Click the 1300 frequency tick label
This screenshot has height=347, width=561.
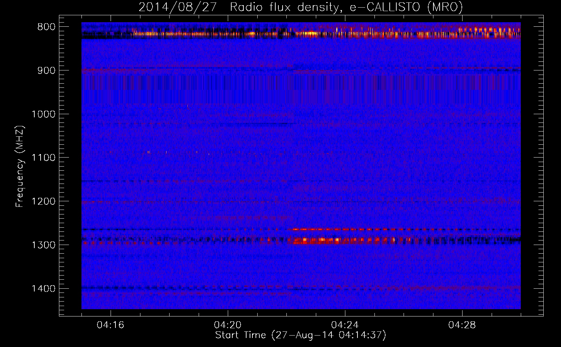[x=43, y=245]
